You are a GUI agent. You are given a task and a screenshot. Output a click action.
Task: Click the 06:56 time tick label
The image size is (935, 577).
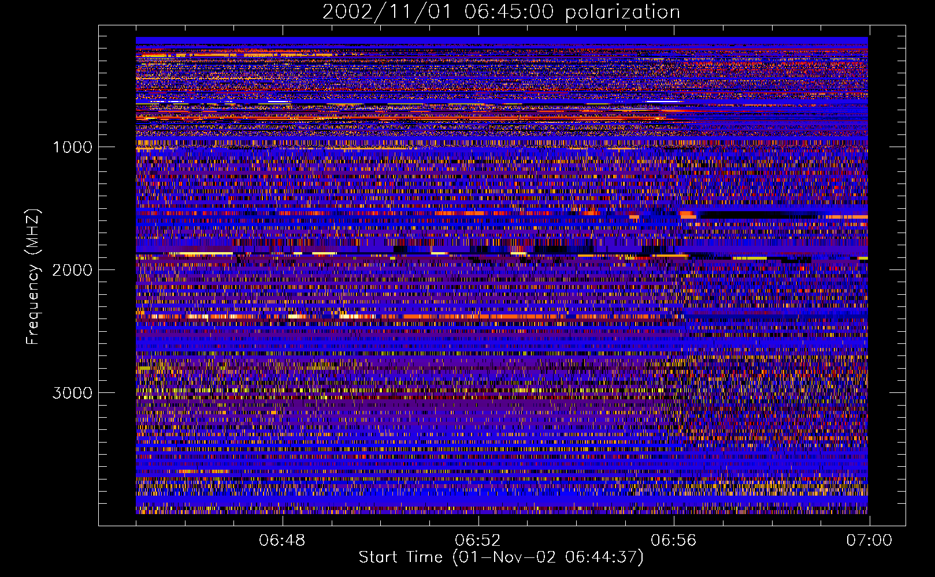tap(673, 541)
